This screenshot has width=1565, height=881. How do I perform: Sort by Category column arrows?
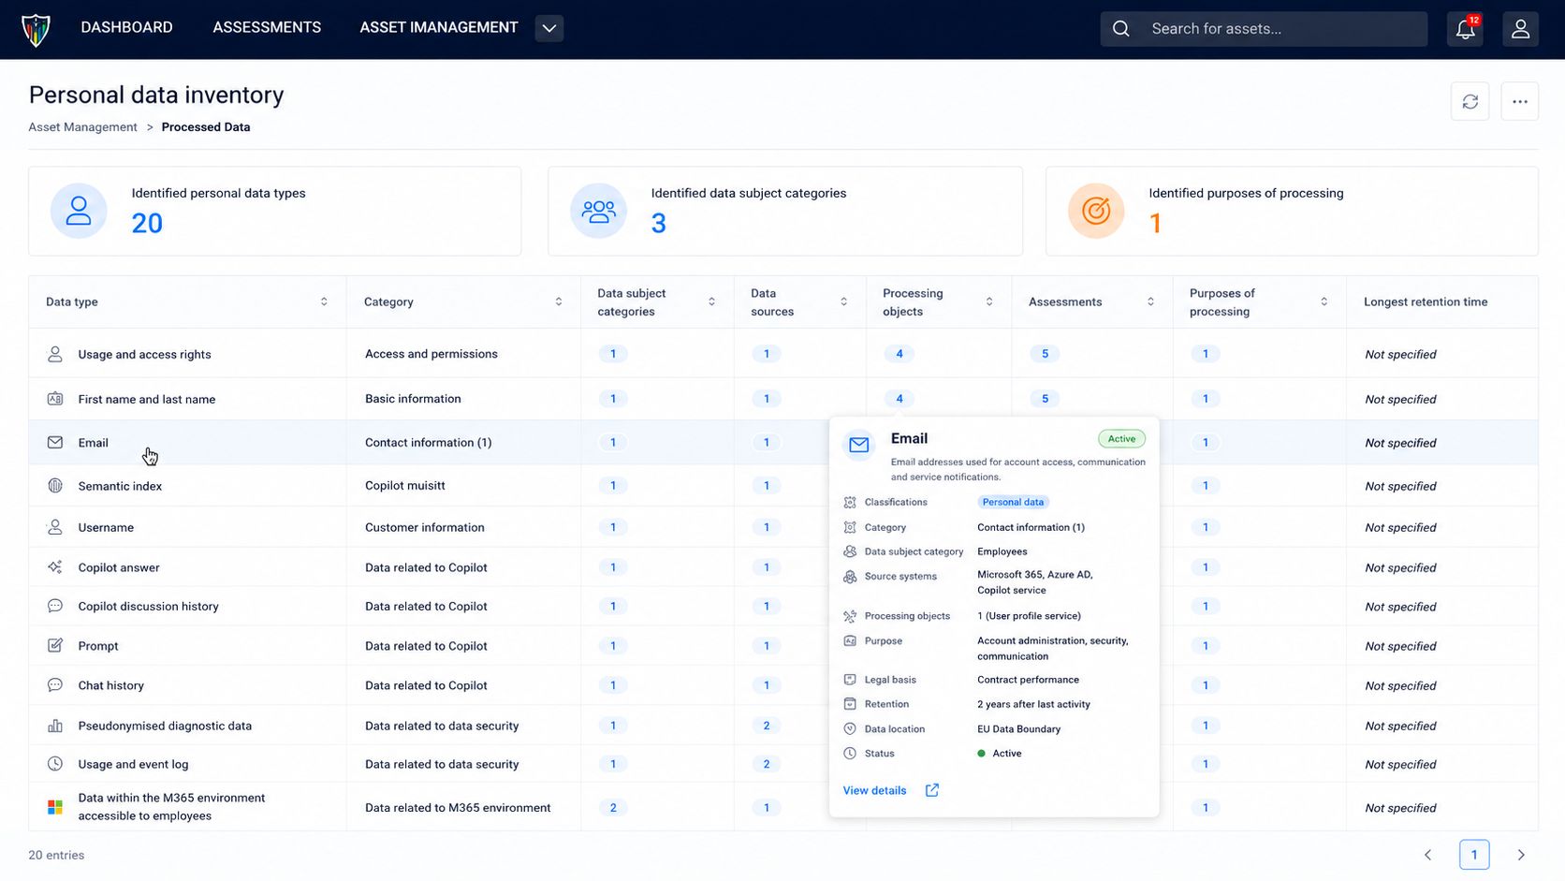559,301
